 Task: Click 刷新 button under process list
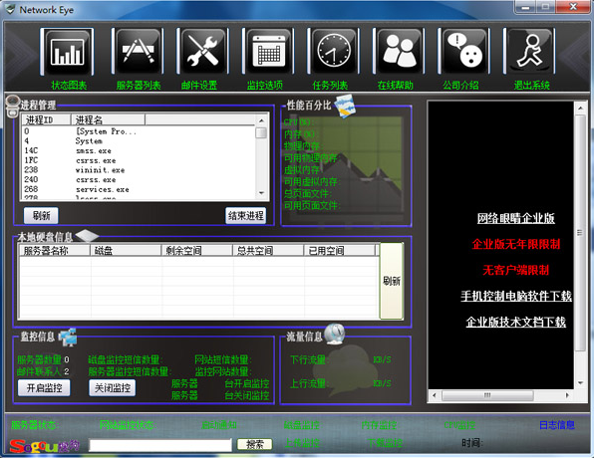click(x=41, y=216)
